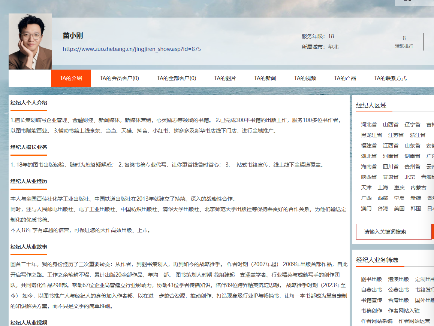Select 书稿创作 in business filters
Image resolution: width=434 pixels, height=326 pixels.
[371, 311]
